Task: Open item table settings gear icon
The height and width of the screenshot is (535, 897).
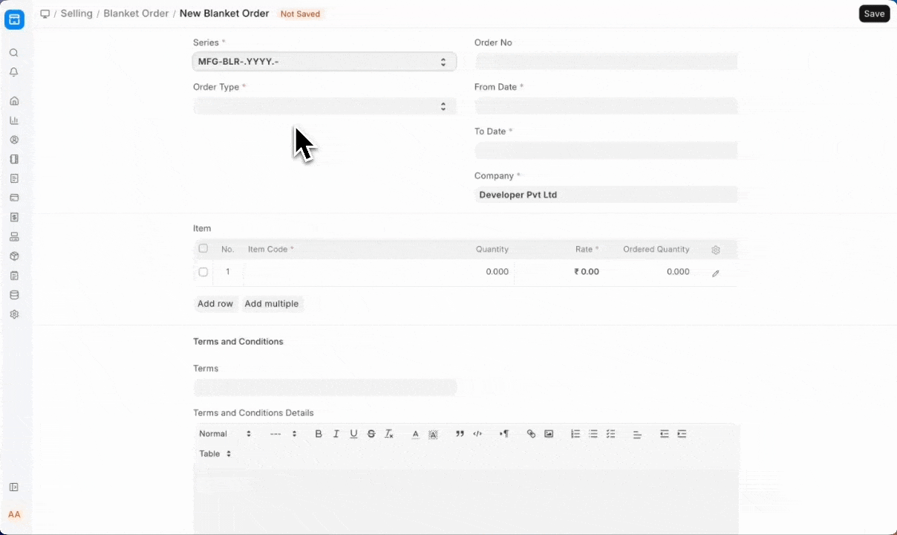Action: click(716, 250)
